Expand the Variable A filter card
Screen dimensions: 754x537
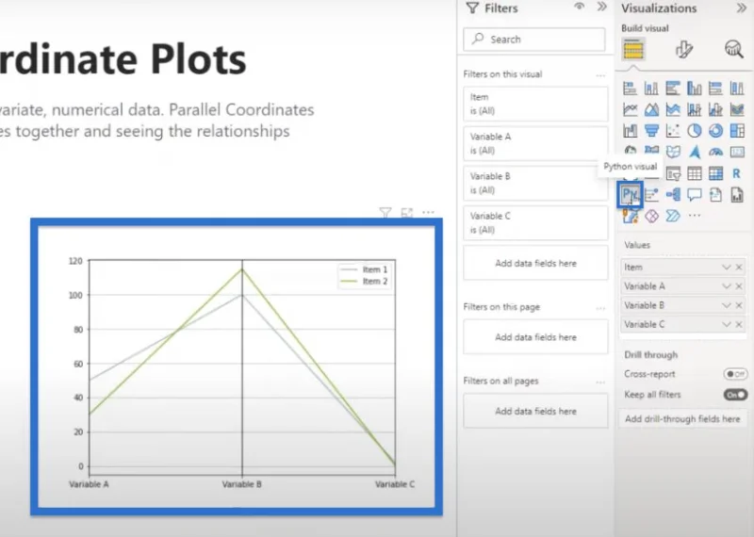pyautogui.click(x=535, y=144)
